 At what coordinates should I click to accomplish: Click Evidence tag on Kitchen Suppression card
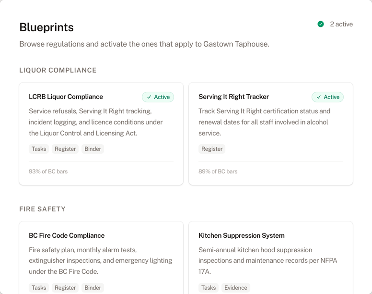tap(236, 288)
